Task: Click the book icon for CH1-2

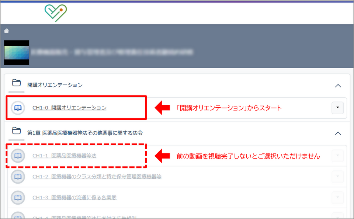Action: 18,177
